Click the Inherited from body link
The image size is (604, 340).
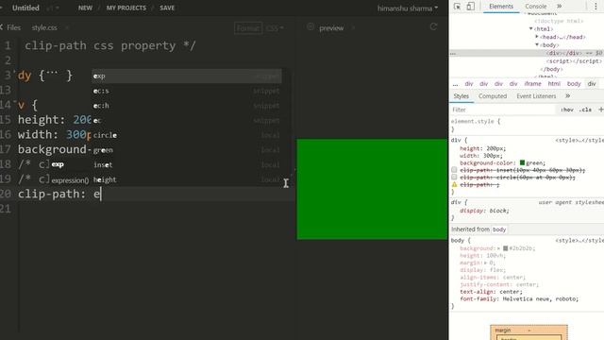(499, 229)
